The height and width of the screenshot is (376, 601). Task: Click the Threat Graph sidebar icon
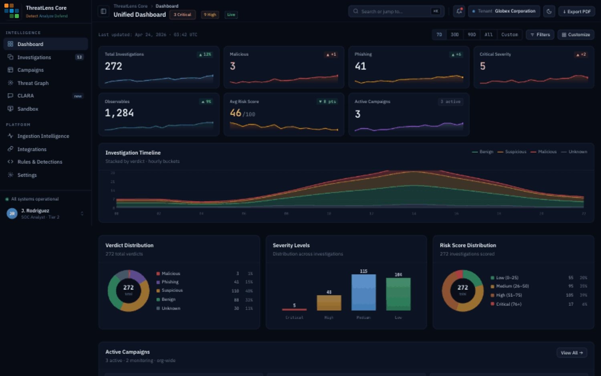point(10,83)
